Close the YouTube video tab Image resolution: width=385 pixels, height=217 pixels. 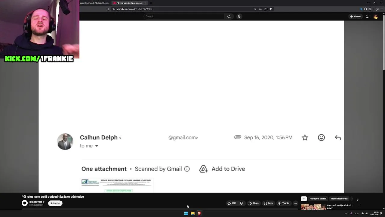click(x=145, y=3)
